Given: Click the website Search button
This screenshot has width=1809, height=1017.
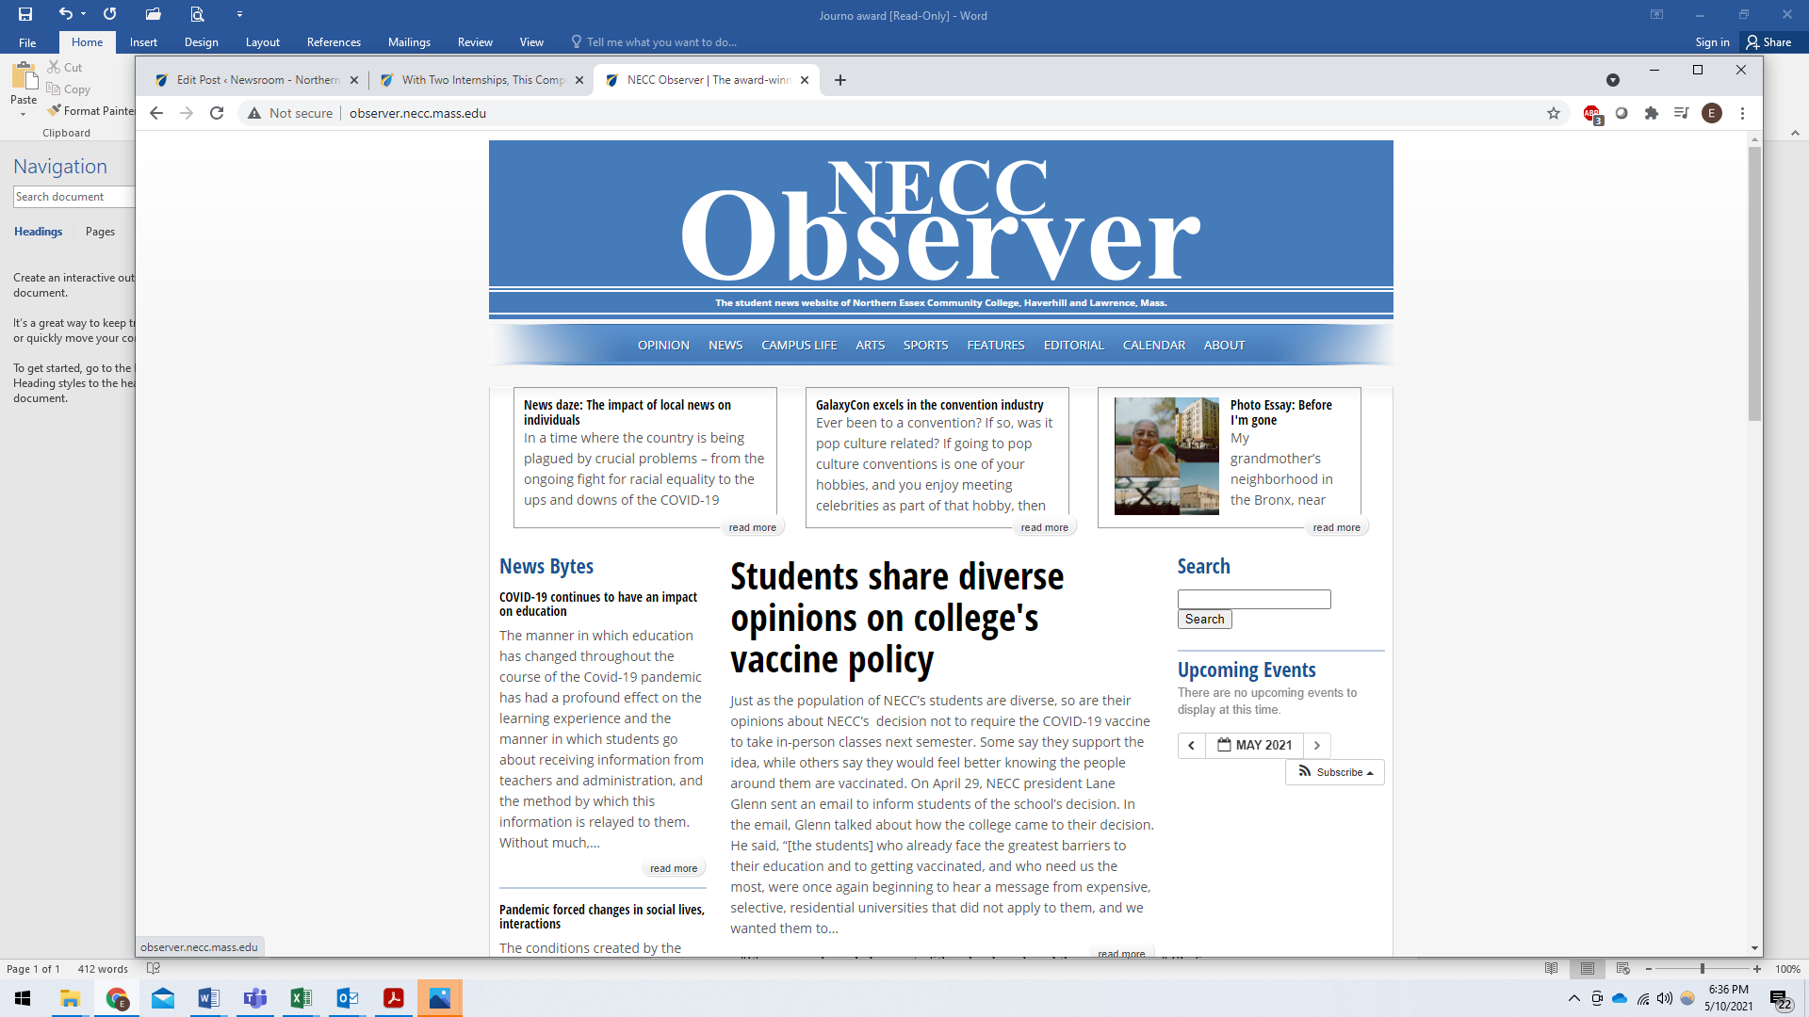Looking at the screenshot, I should pos(1204,620).
